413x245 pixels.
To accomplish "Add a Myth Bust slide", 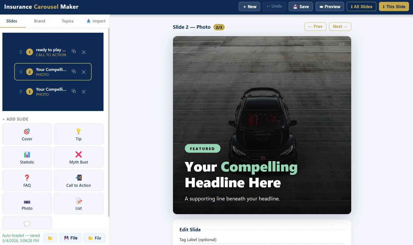I will 79,157.
